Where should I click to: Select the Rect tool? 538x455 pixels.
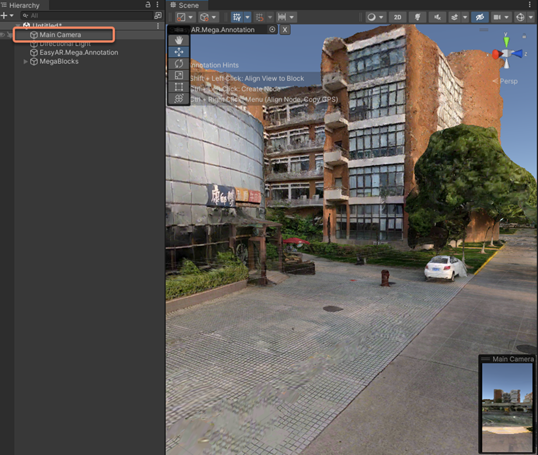click(179, 87)
